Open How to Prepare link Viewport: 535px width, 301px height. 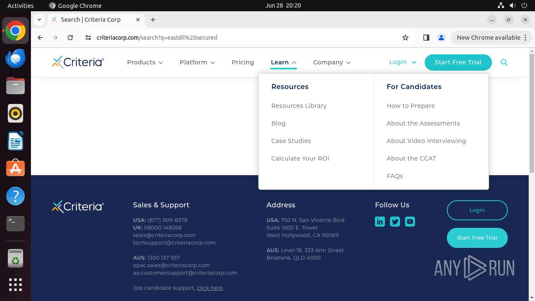411,106
